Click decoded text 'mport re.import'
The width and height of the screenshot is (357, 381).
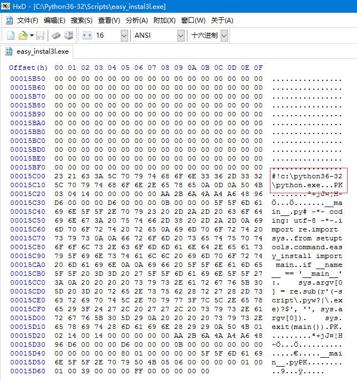pyautogui.click(x=305, y=229)
